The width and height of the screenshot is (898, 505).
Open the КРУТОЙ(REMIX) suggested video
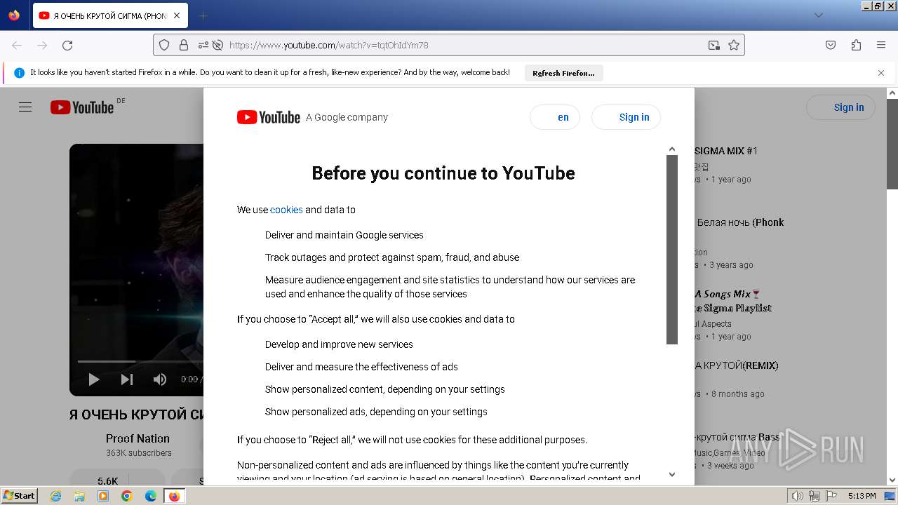[x=737, y=365]
